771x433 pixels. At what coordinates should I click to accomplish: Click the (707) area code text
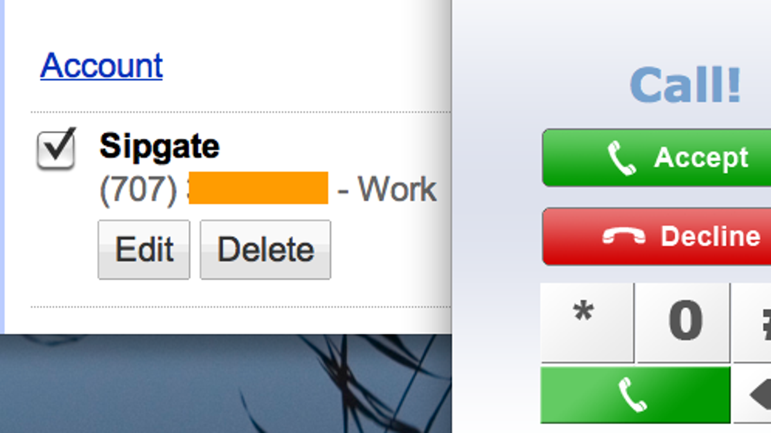click(138, 190)
